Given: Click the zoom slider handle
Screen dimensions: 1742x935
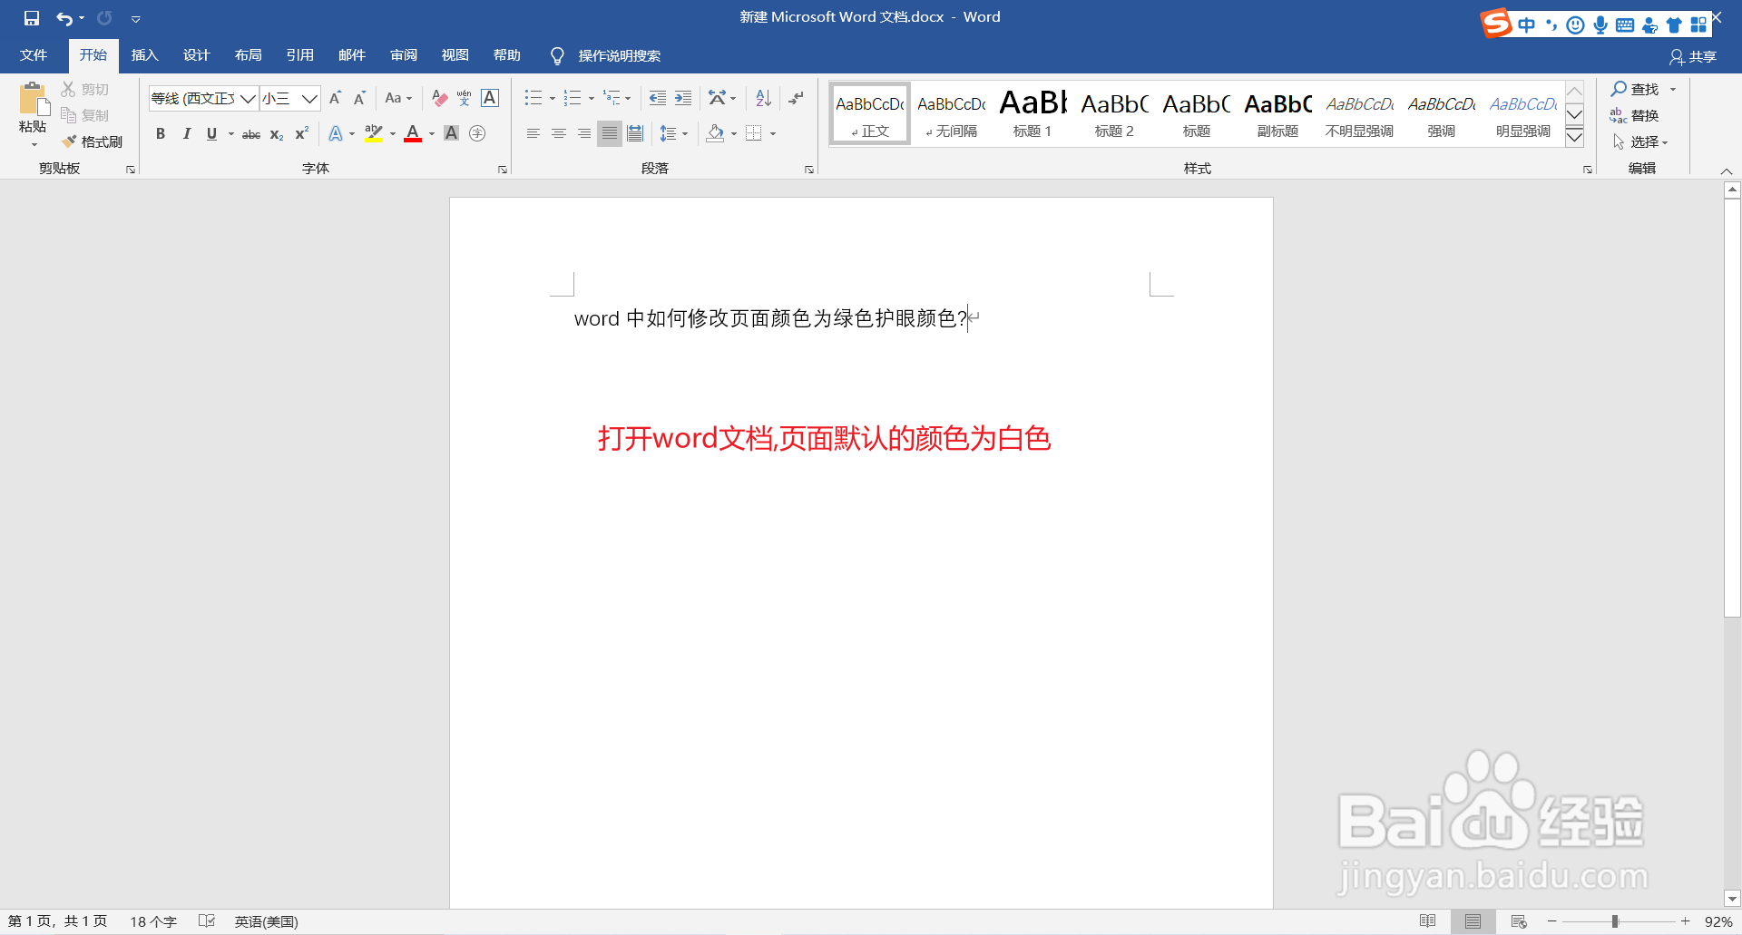Looking at the screenshot, I should (1615, 921).
